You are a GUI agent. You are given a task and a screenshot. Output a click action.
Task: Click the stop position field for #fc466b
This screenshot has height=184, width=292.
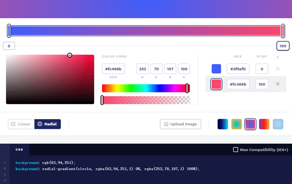point(262,84)
